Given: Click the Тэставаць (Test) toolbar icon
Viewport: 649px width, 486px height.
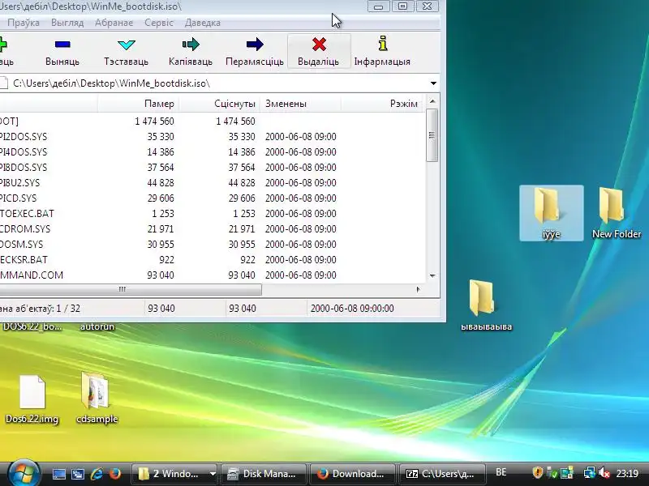Looking at the screenshot, I should (x=127, y=45).
